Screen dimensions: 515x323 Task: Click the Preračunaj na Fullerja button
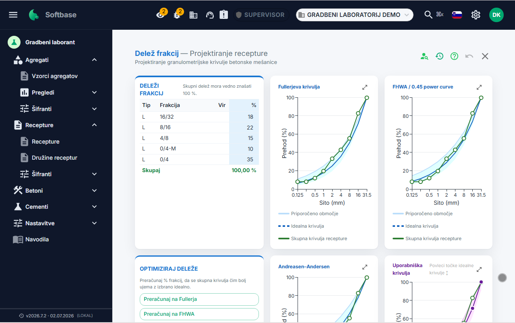click(199, 299)
